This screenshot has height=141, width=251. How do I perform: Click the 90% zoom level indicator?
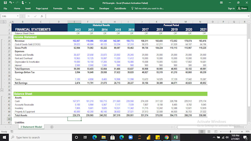pyautogui.click(x=247, y=131)
